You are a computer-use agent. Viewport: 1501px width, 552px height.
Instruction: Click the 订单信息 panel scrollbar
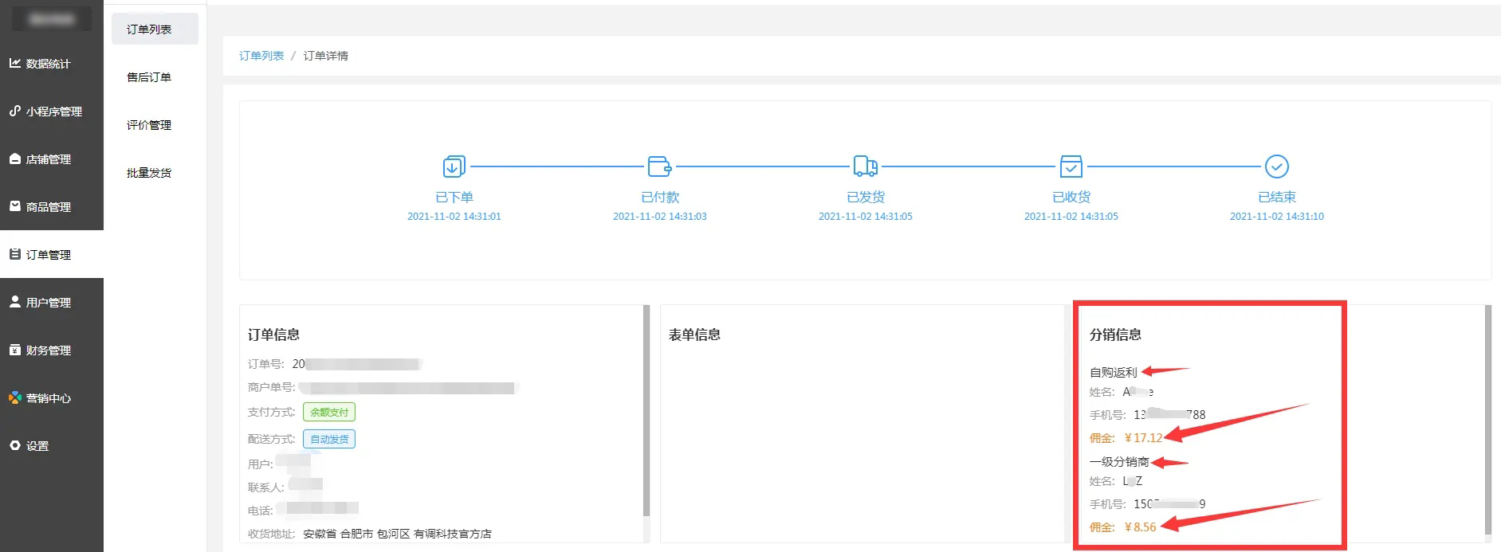(646, 410)
